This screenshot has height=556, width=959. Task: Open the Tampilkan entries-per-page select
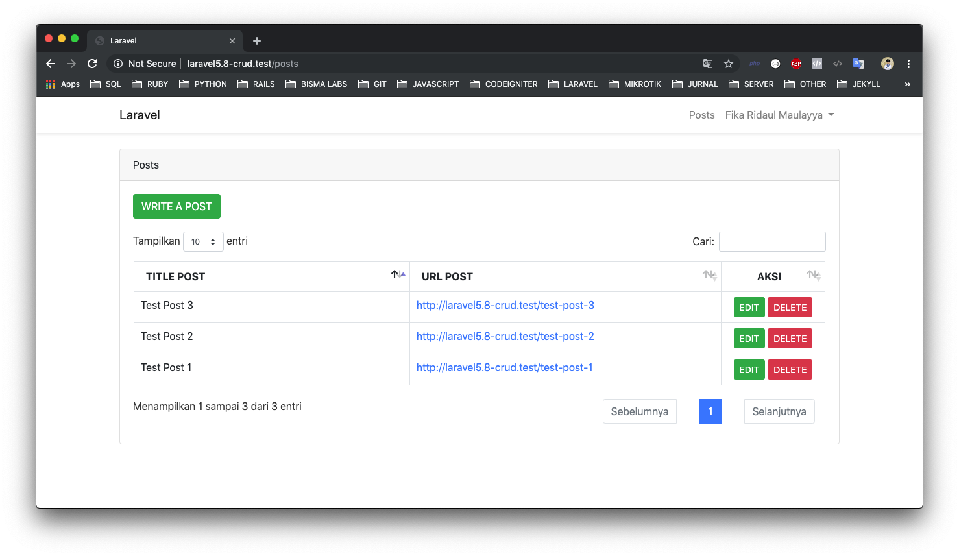click(203, 241)
